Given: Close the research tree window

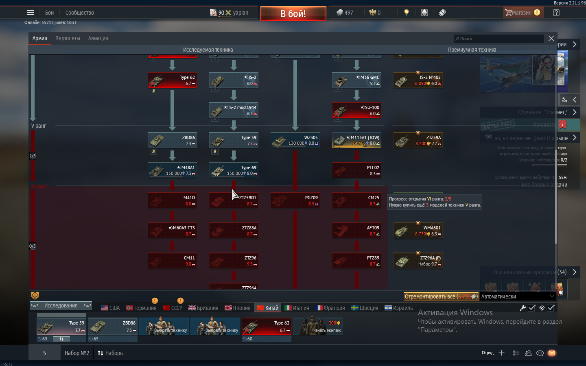Looking at the screenshot, I should (x=551, y=38).
